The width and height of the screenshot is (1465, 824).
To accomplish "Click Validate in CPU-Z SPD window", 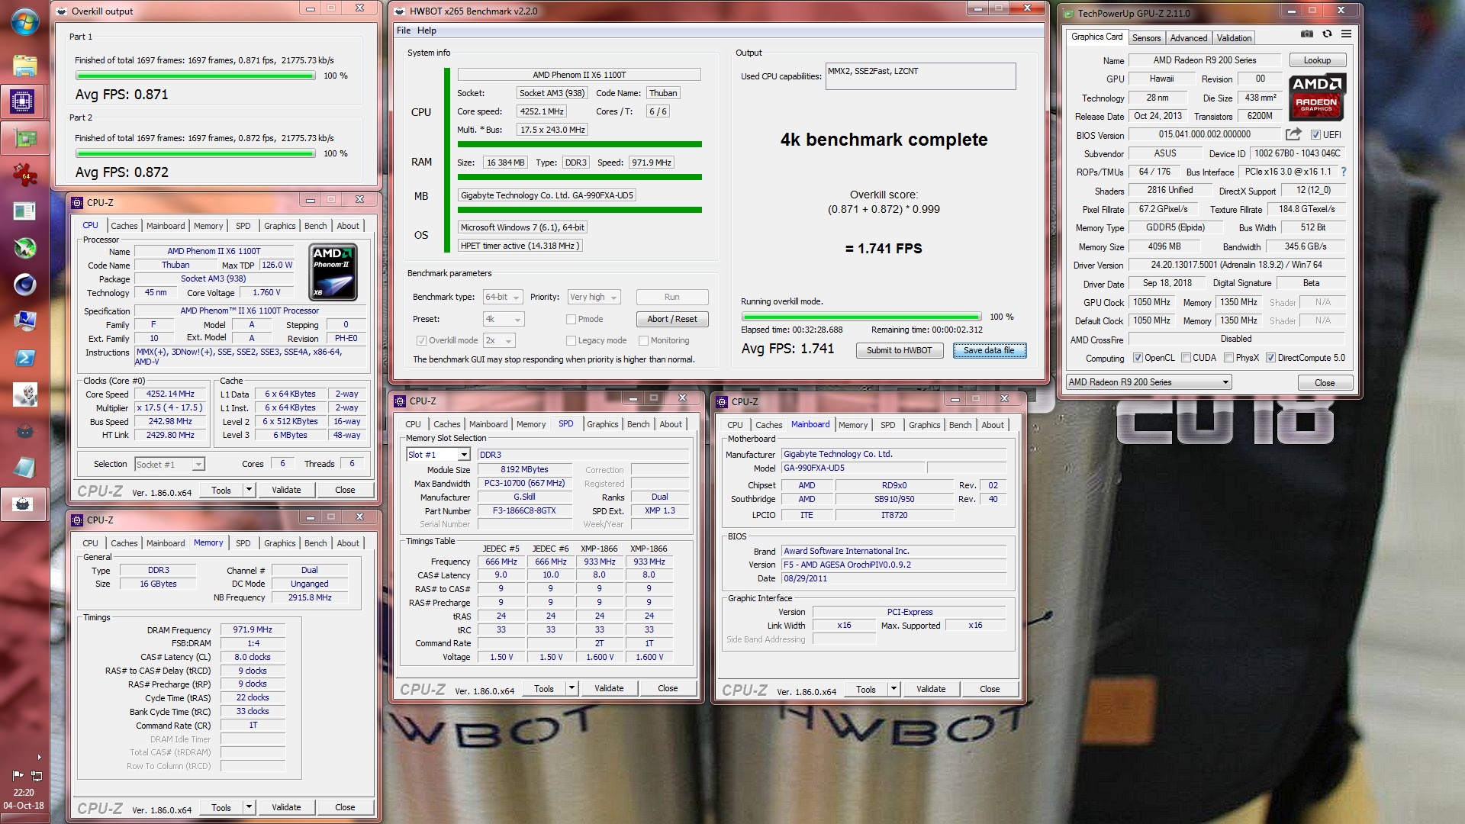I will click(609, 688).
